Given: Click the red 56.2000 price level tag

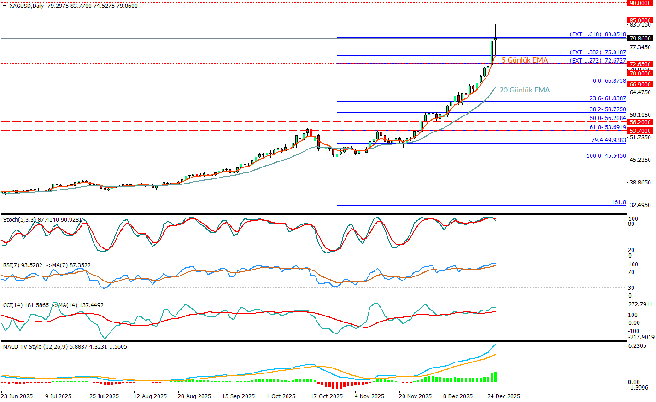Looking at the screenshot, I should click(640, 122).
